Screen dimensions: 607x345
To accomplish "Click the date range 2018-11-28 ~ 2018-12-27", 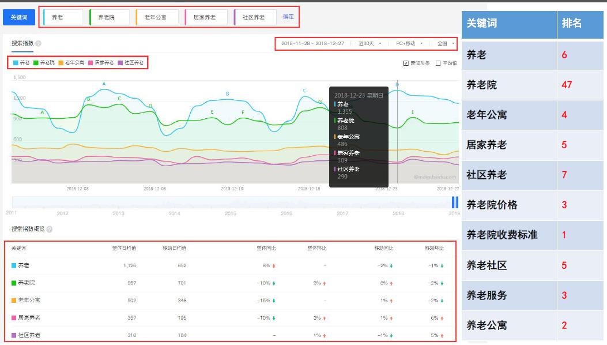I will pos(312,43).
